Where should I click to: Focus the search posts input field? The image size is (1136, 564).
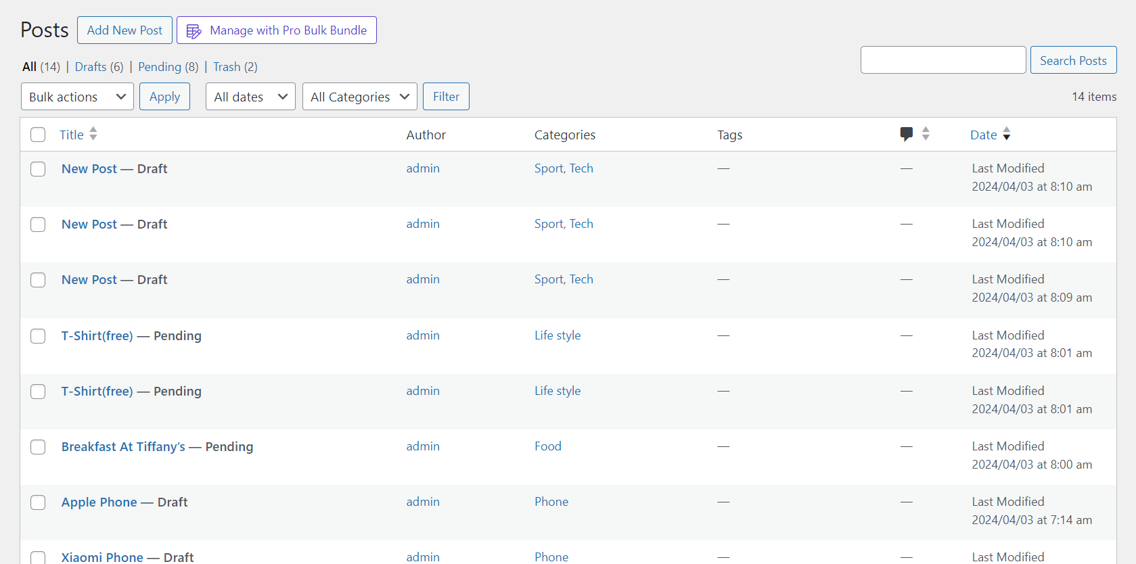(x=943, y=60)
